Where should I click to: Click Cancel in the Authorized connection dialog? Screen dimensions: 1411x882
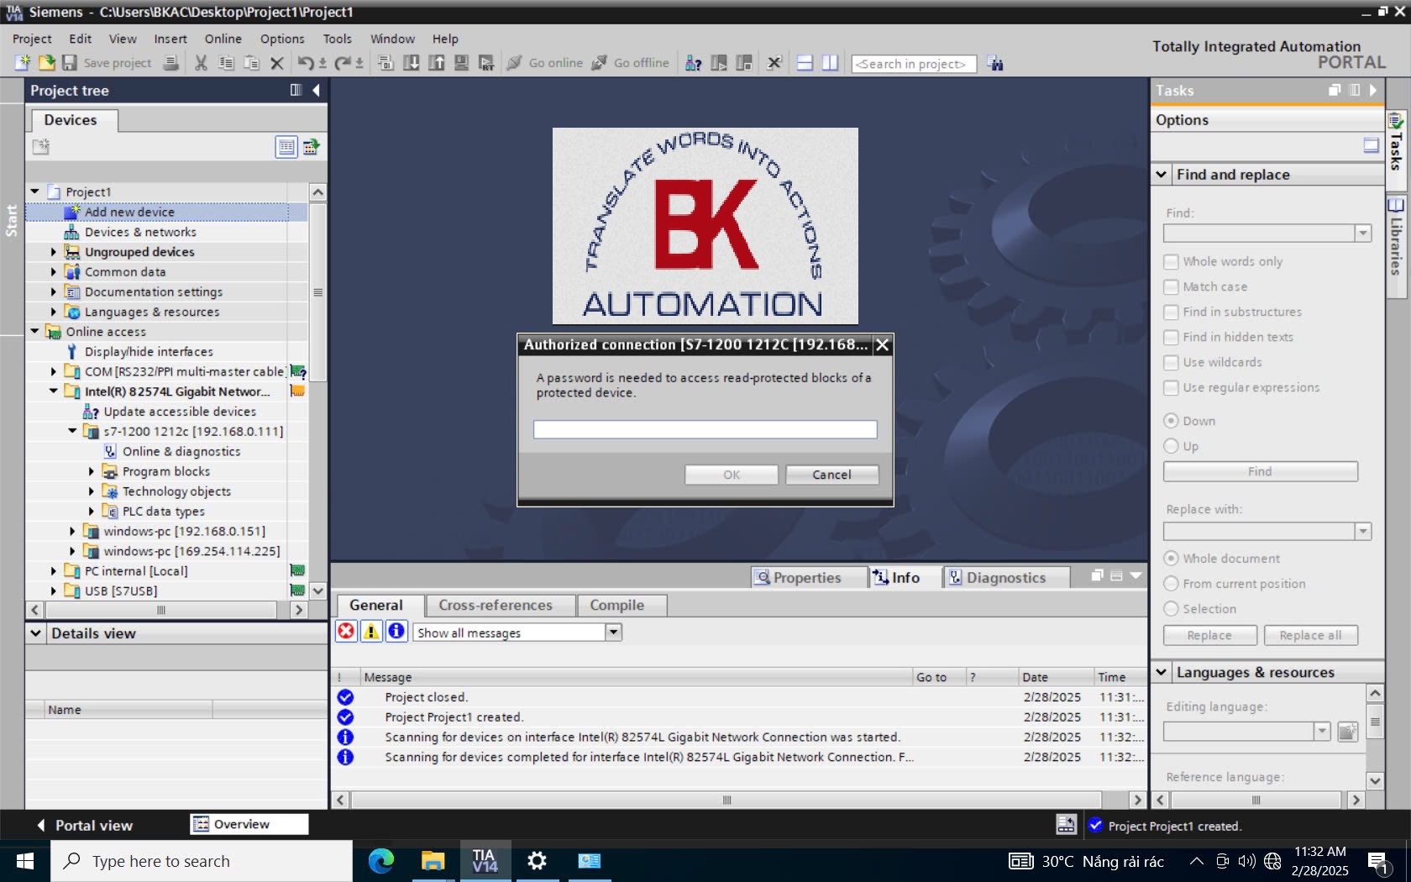click(x=831, y=475)
